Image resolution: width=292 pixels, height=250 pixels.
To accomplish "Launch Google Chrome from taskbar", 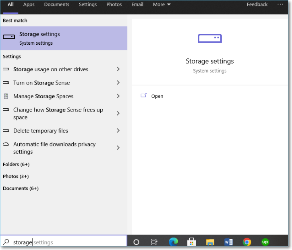I will click(x=247, y=242).
